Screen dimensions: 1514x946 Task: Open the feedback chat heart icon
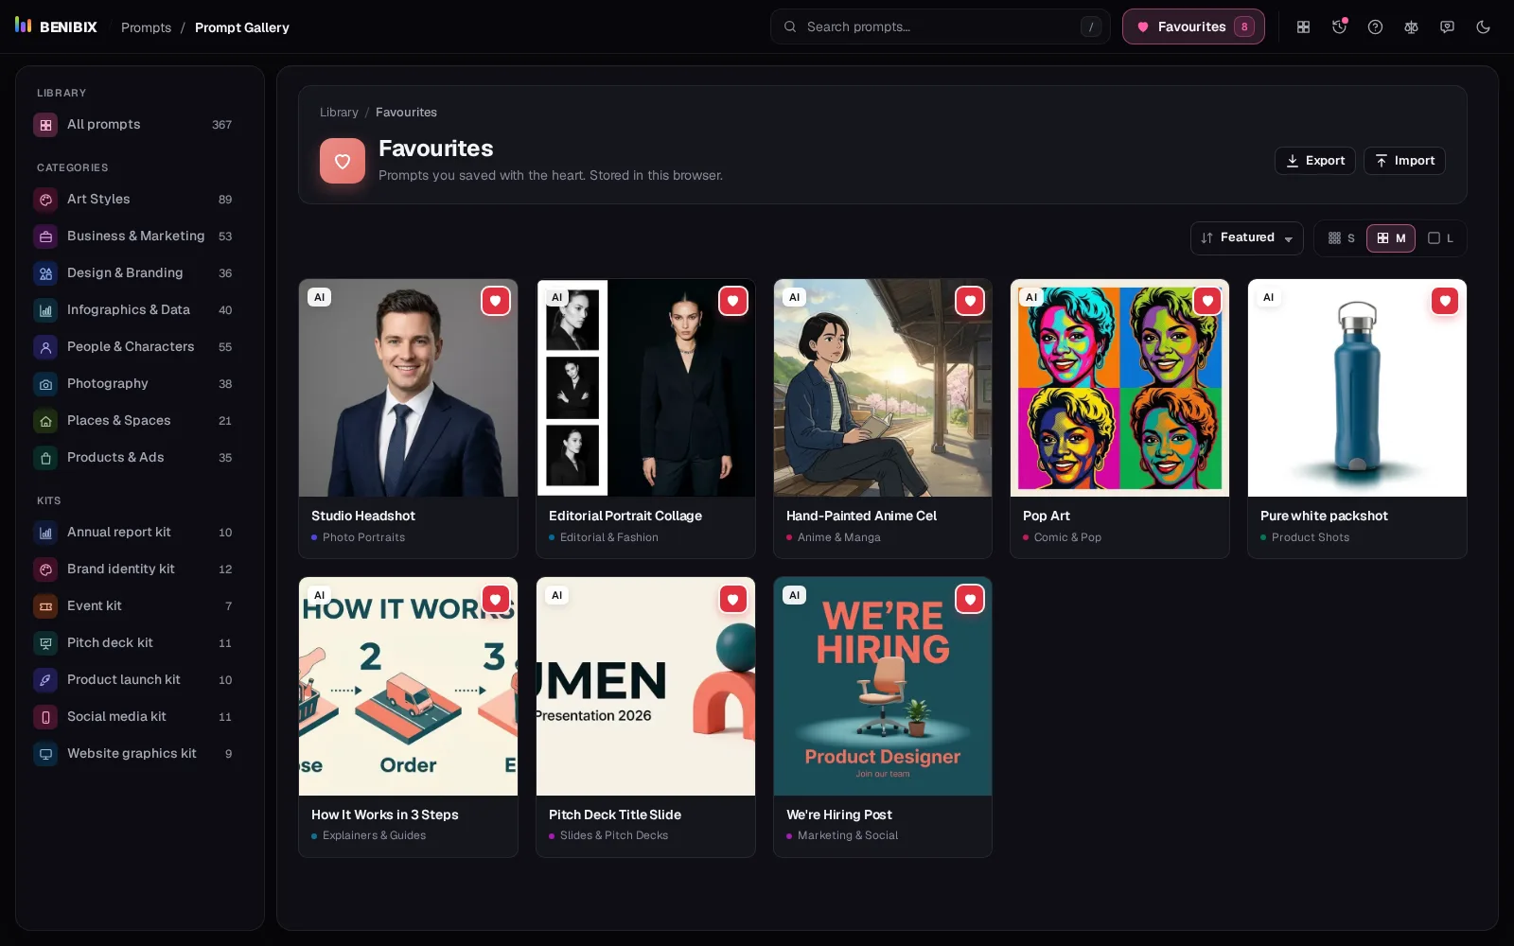[x=1447, y=26]
